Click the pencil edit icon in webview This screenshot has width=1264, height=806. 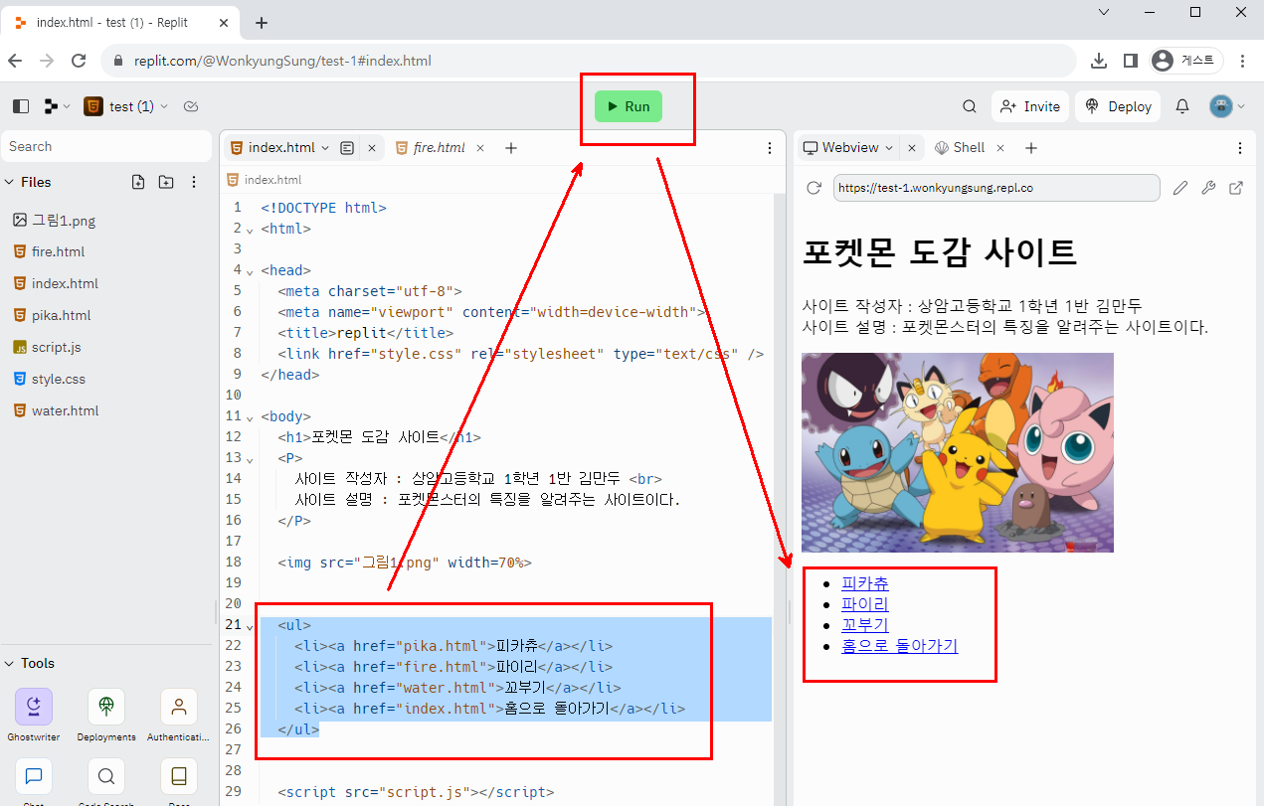pyautogui.click(x=1180, y=188)
